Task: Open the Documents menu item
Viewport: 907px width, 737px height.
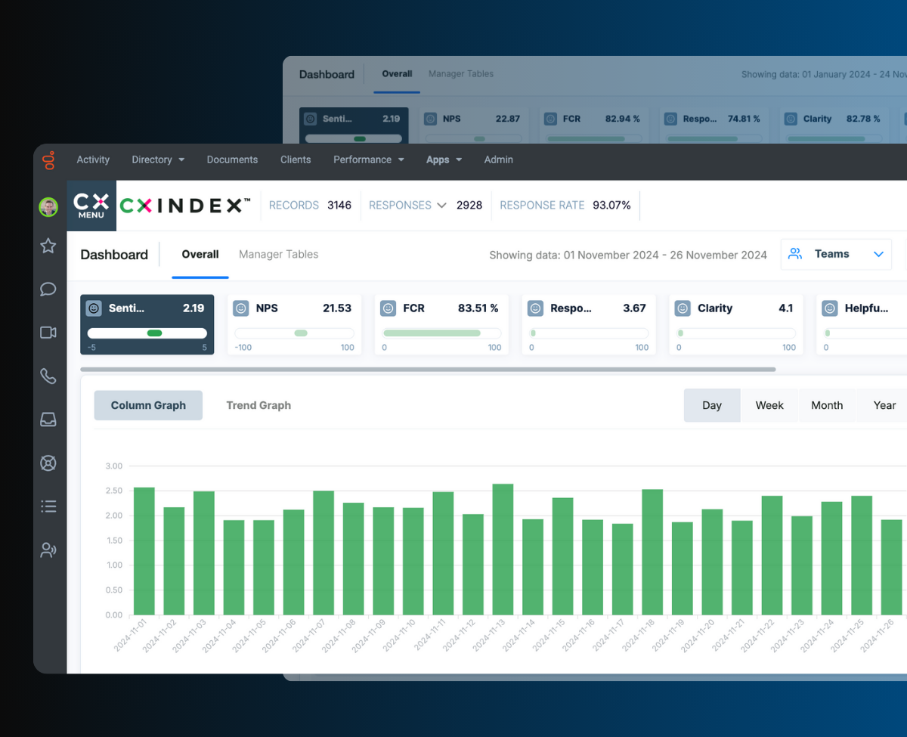Action: tap(232, 159)
